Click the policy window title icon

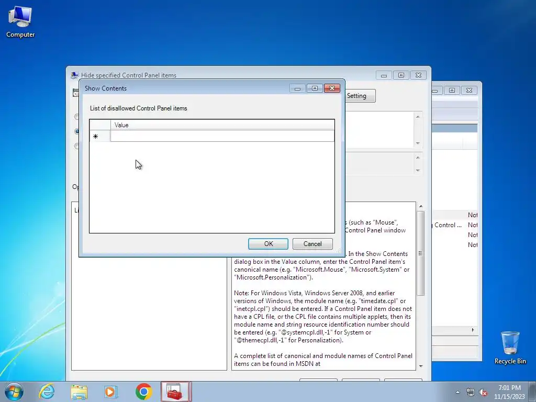point(74,75)
